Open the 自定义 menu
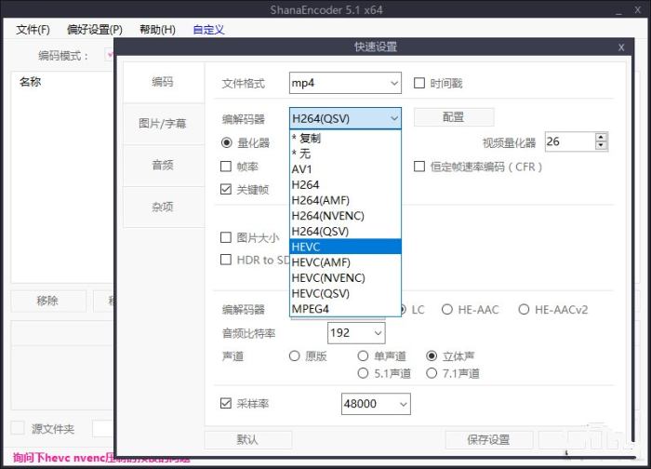 tap(208, 30)
